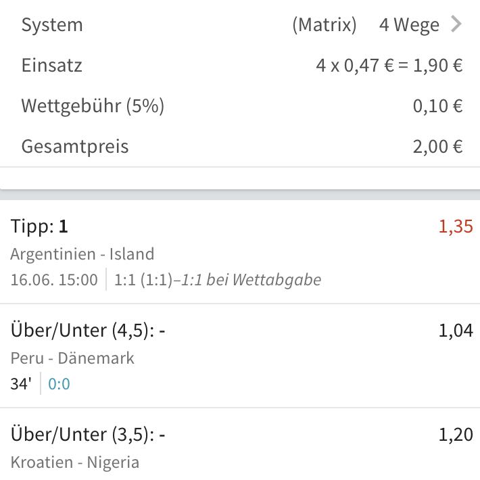Select the (Matrix) label
The width and height of the screenshot is (480, 480).
point(325,25)
